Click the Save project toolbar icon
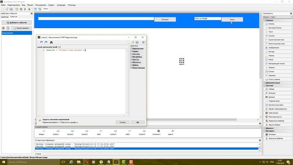 (x=11, y=9)
